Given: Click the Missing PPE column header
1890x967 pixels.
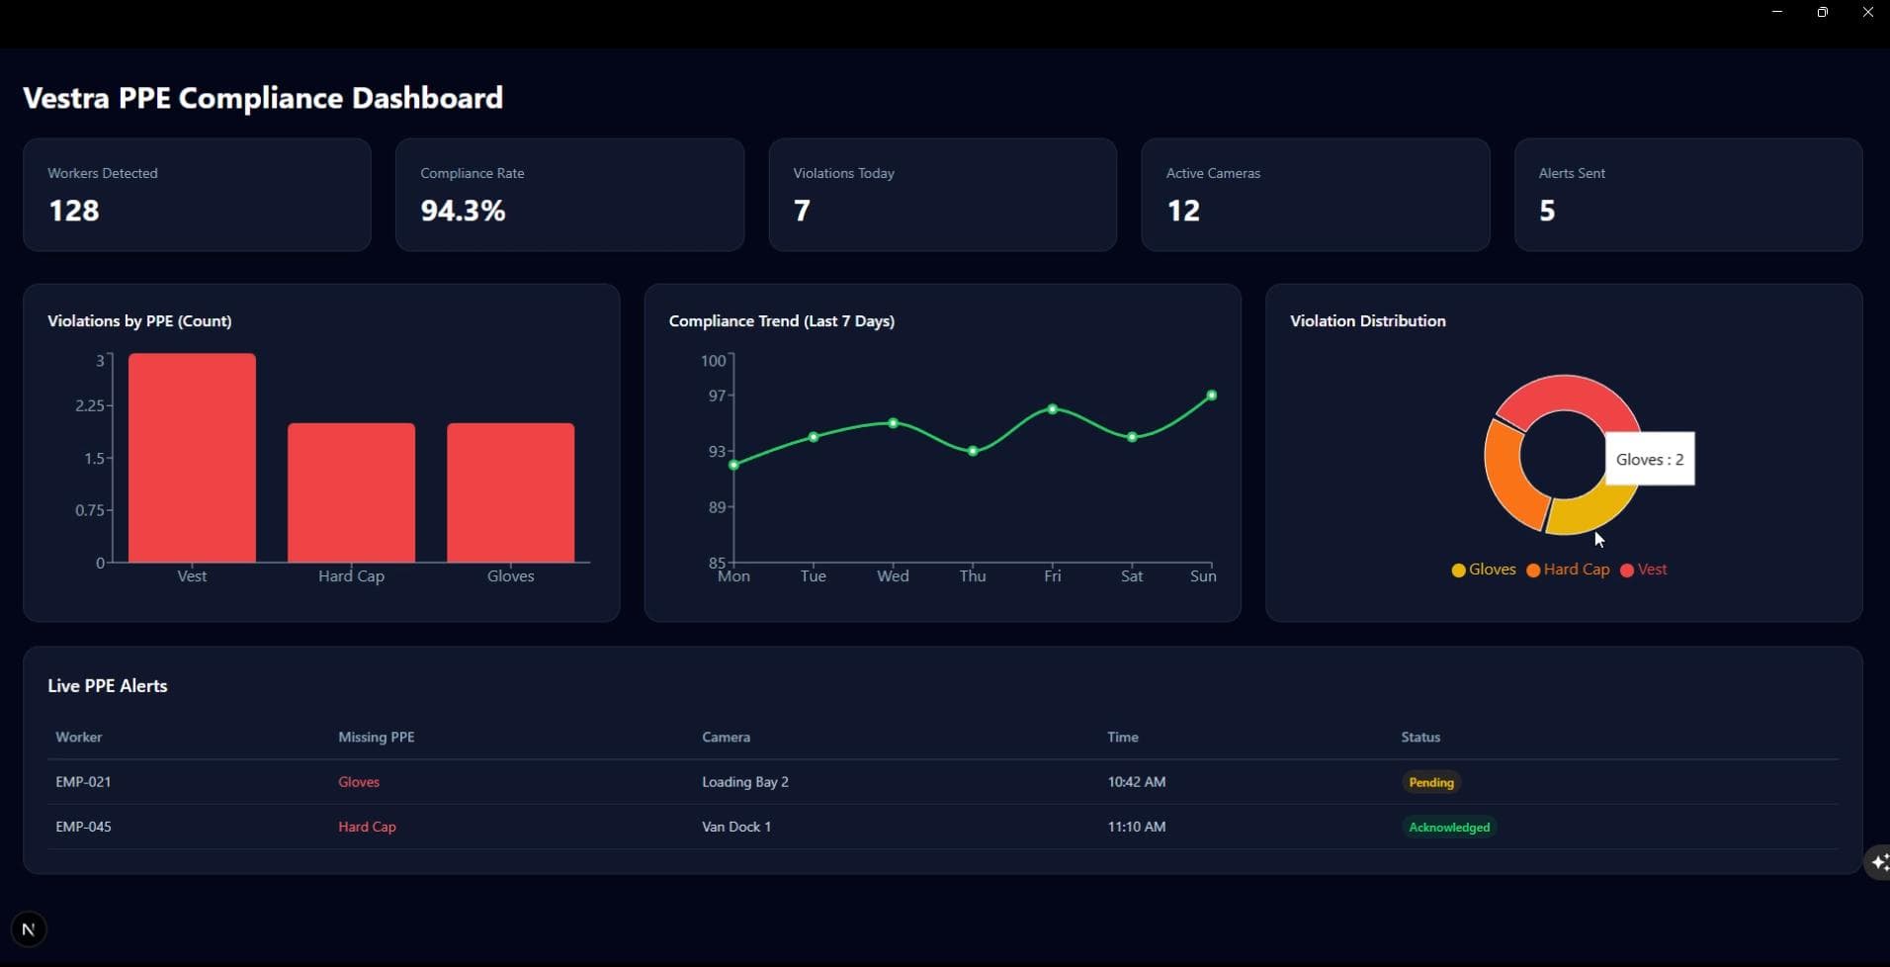Looking at the screenshot, I should 377,738.
